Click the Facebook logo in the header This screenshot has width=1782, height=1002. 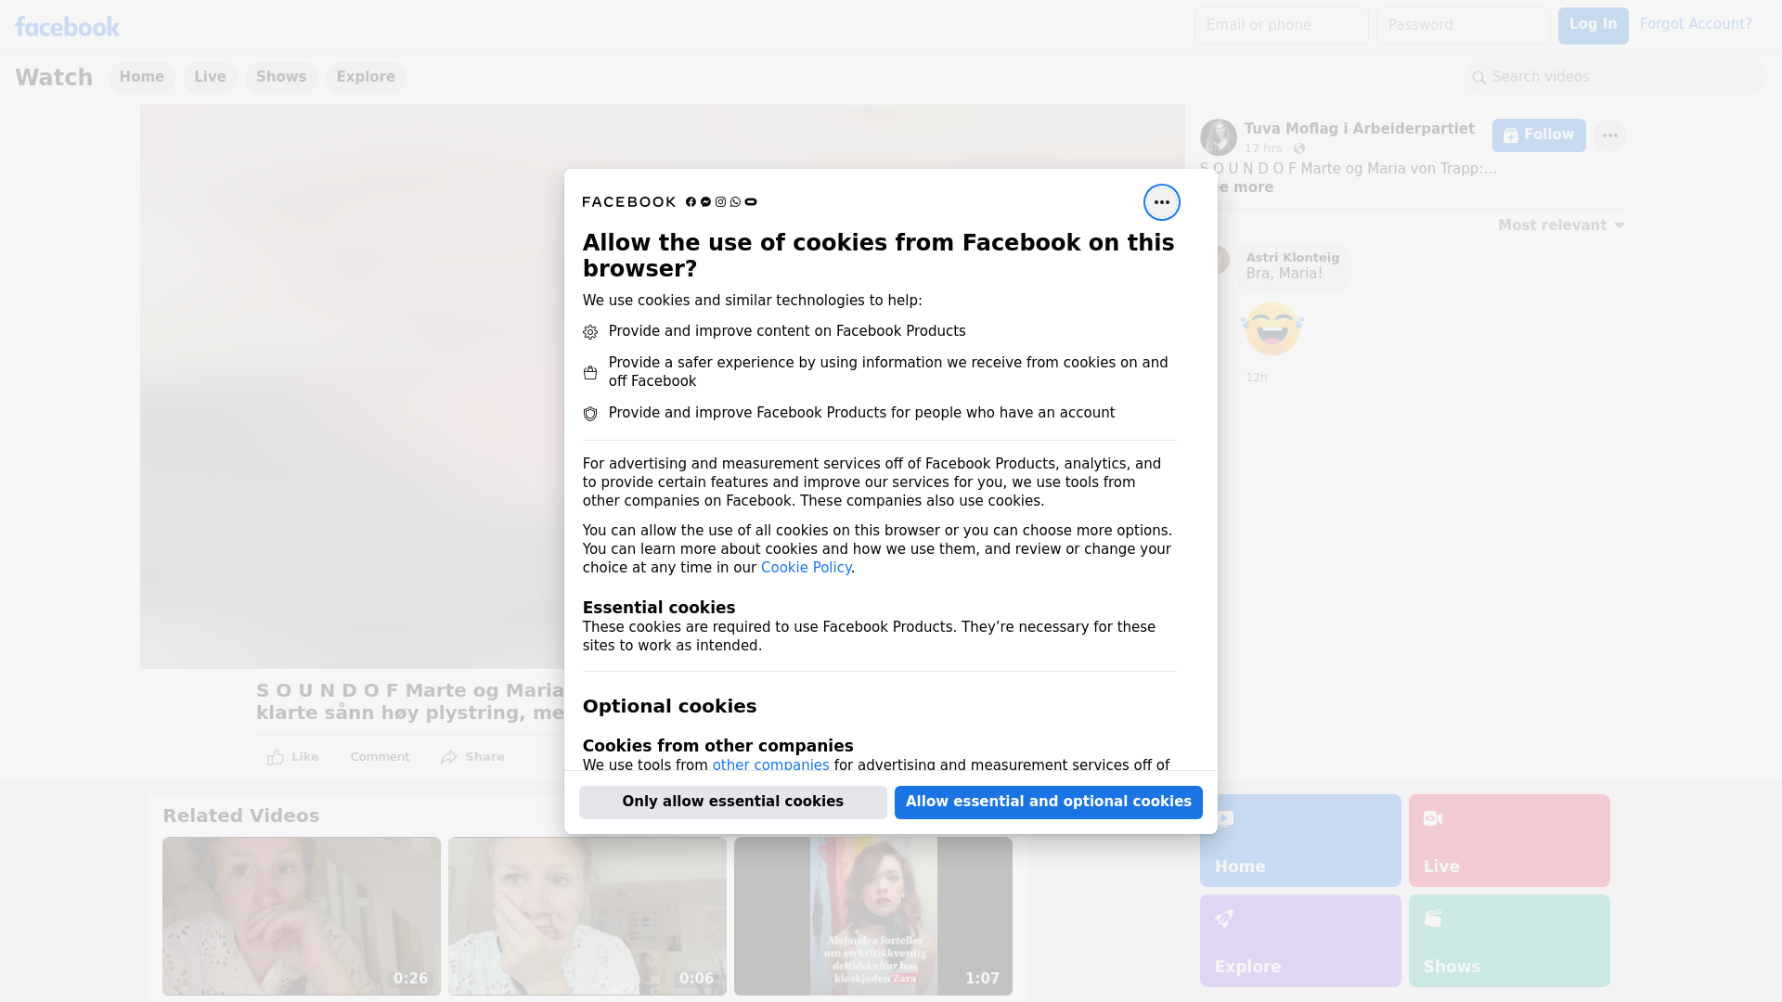[67, 27]
